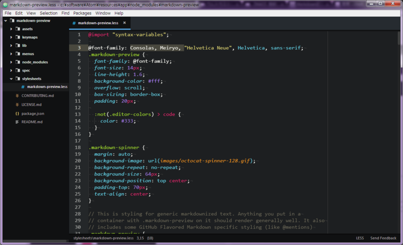Open the Find menu

(x=65, y=13)
